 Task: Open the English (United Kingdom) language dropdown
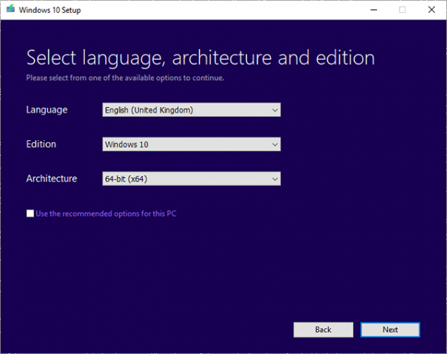pyautogui.click(x=184, y=110)
